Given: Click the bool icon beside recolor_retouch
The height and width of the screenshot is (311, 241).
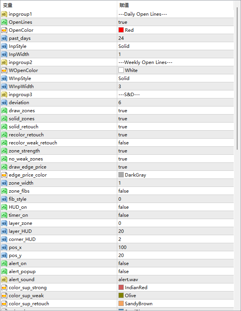Looking at the screenshot, I should point(4,135).
